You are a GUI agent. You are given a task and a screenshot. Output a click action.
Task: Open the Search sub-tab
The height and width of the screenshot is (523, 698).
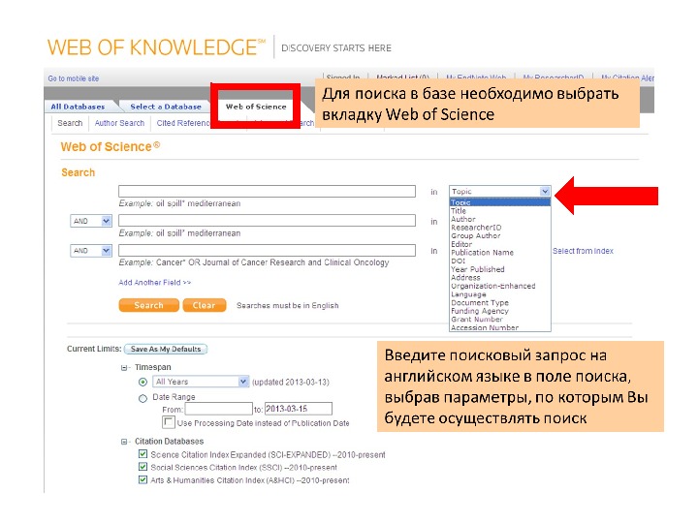click(x=70, y=123)
